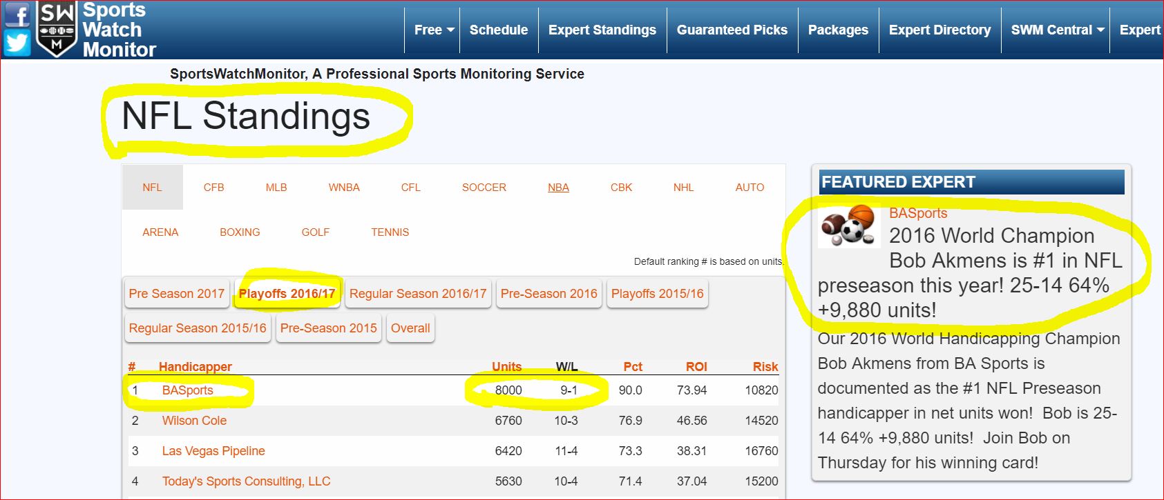Viewport: 1164px width, 500px height.
Task: Open the Twitter bird icon
Action: click(17, 43)
